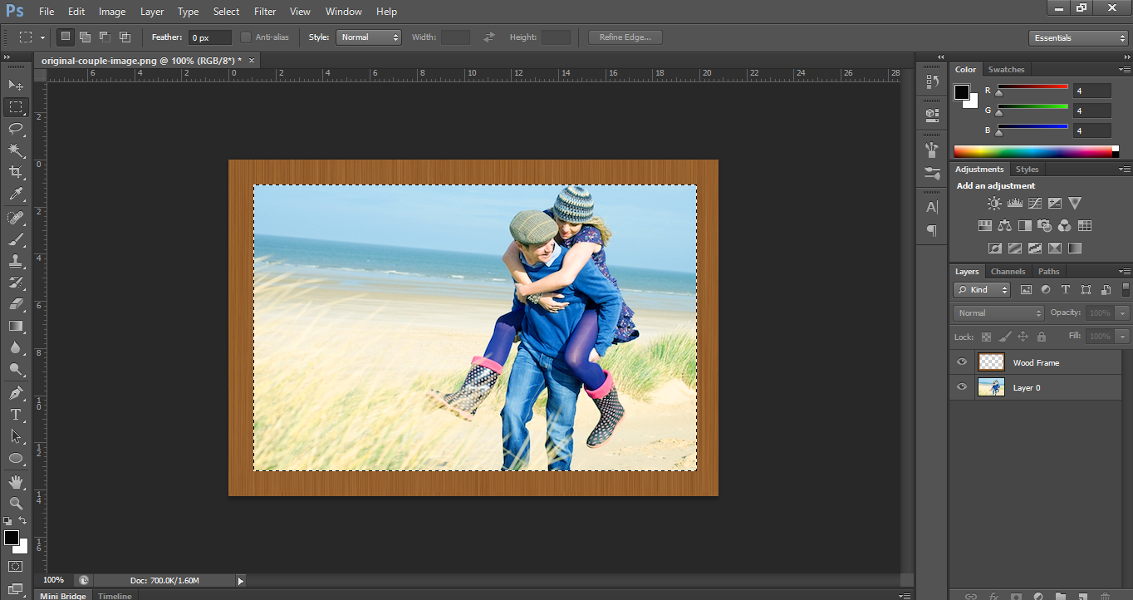This screenshot has height=600, width=1133.
Task: Select the Hand tool
Action: [x=16, y=482]
